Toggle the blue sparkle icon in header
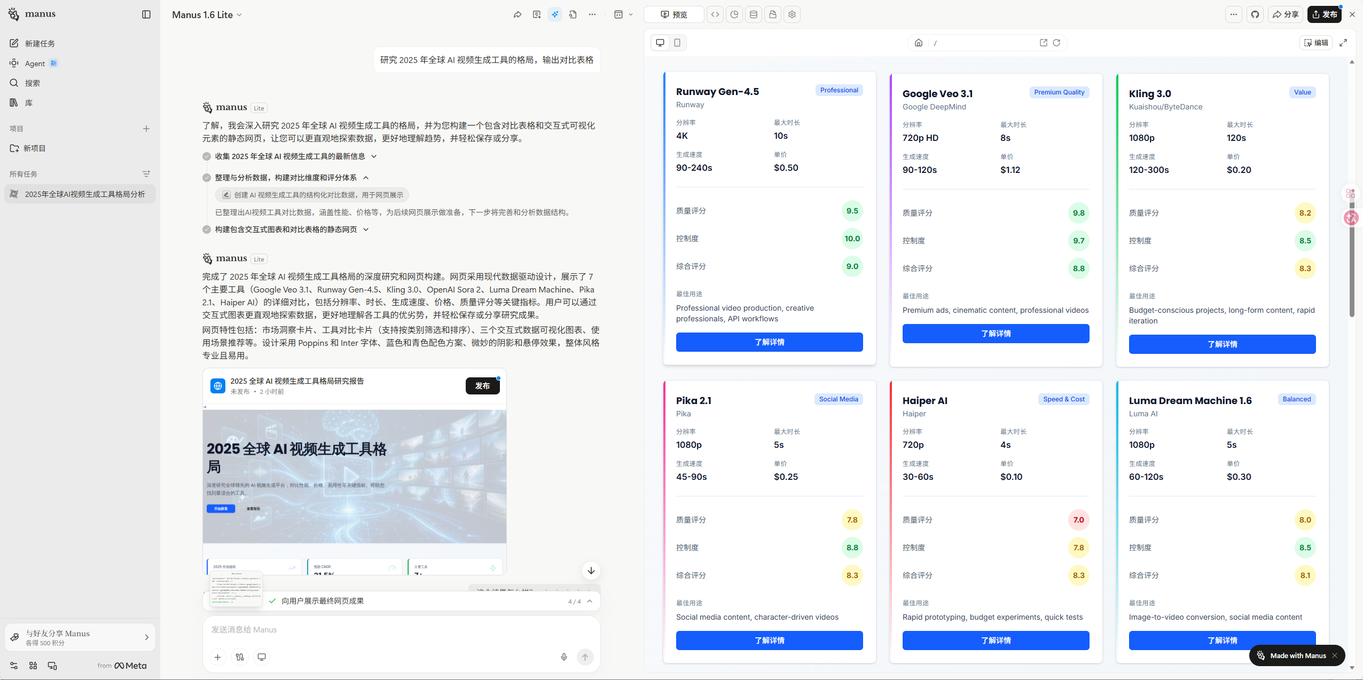 pyautogui.click(x=555, y=14)
